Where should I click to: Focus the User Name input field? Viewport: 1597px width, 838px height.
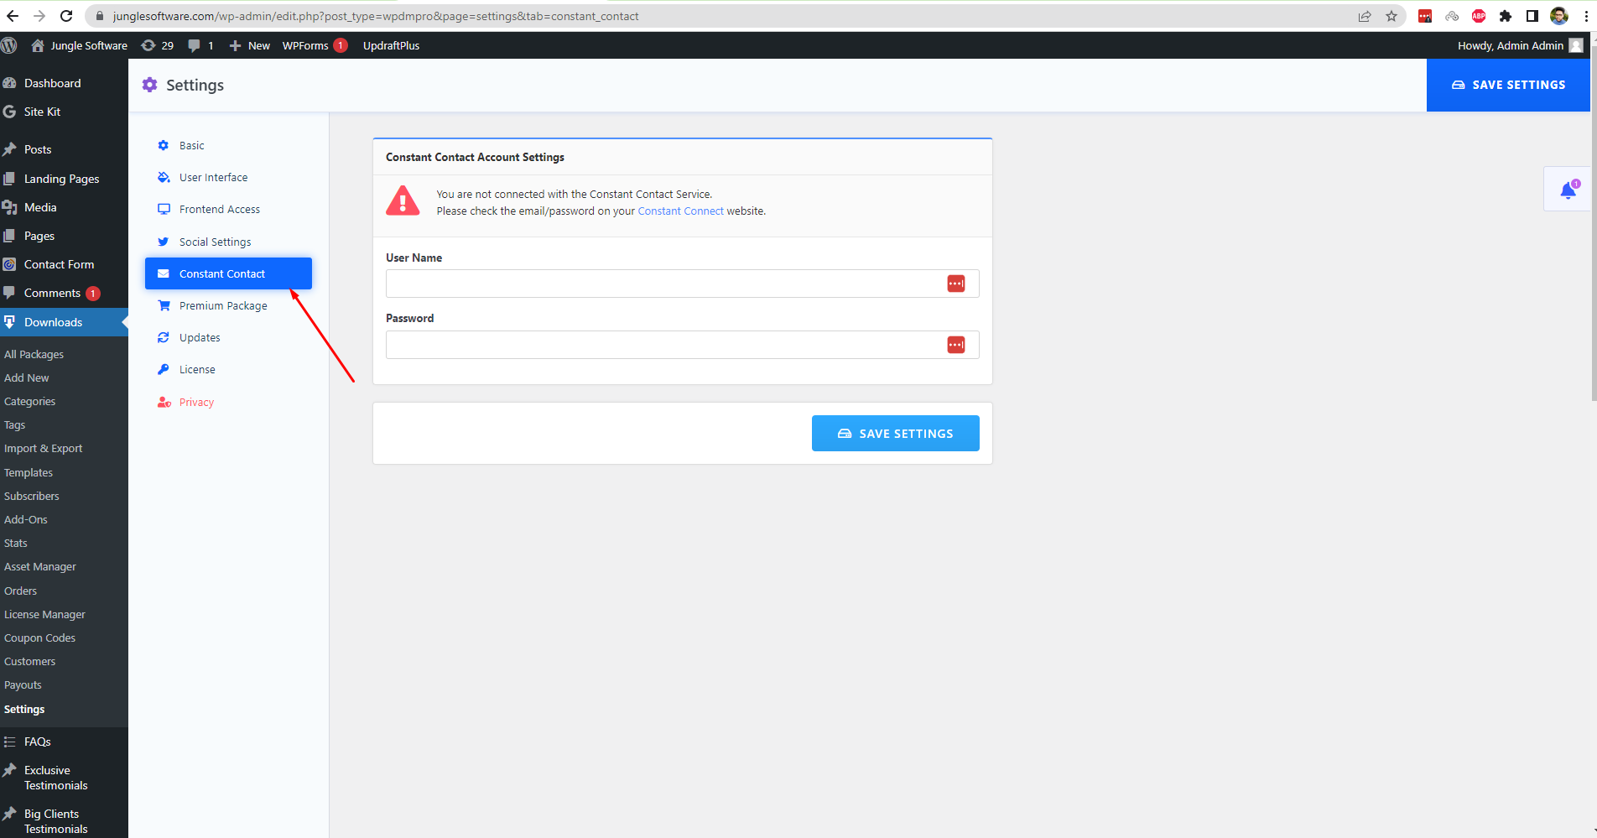pyautogui.click(x=682, y=284)
